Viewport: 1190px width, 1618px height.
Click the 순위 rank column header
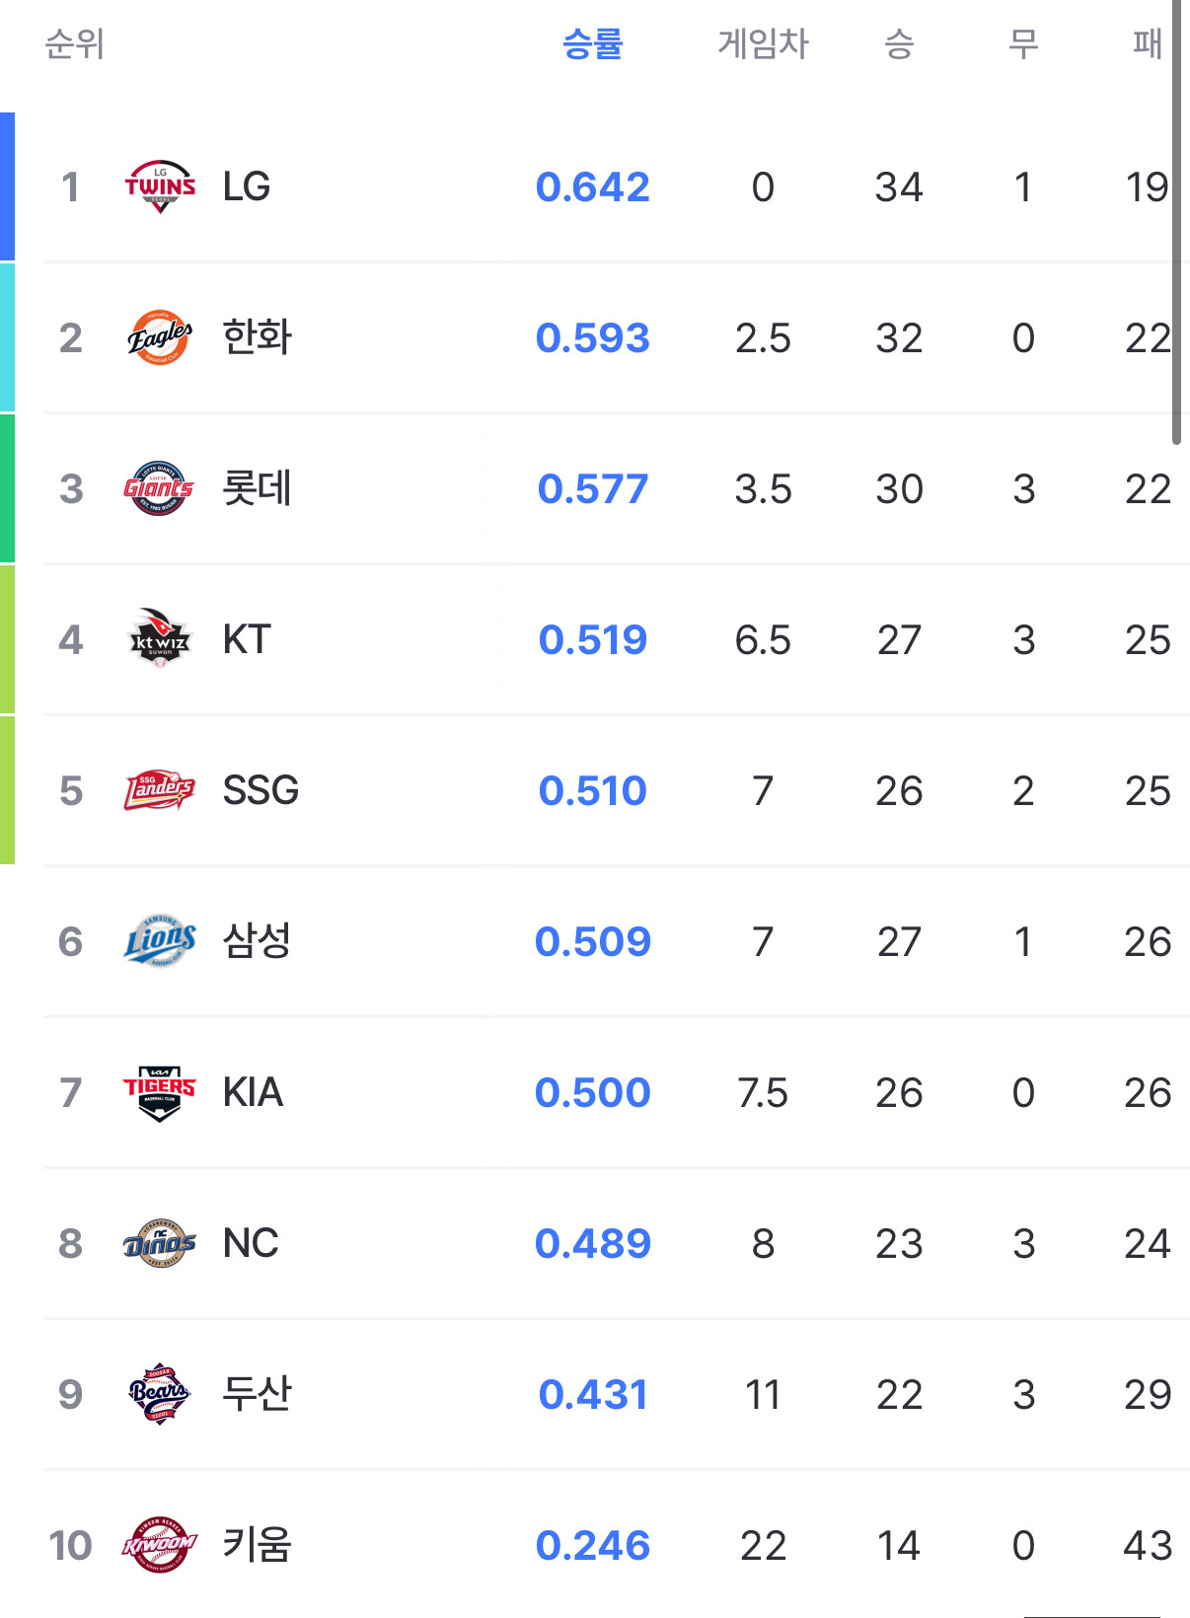click(75, 44)
